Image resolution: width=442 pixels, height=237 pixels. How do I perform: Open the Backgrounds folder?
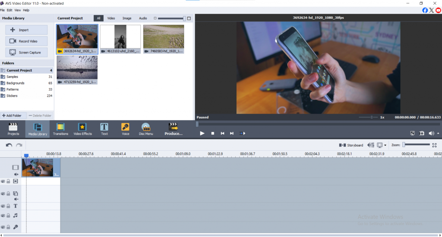click(16, 83)
